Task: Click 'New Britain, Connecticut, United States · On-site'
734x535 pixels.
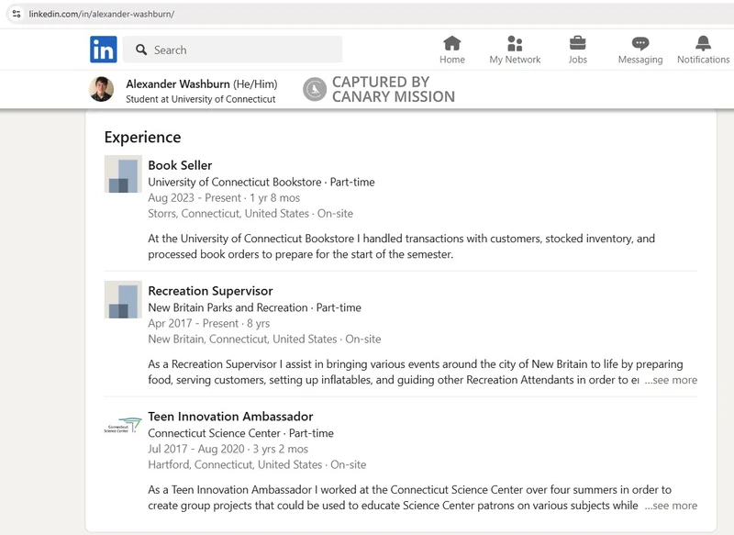Action: [264, 339]
